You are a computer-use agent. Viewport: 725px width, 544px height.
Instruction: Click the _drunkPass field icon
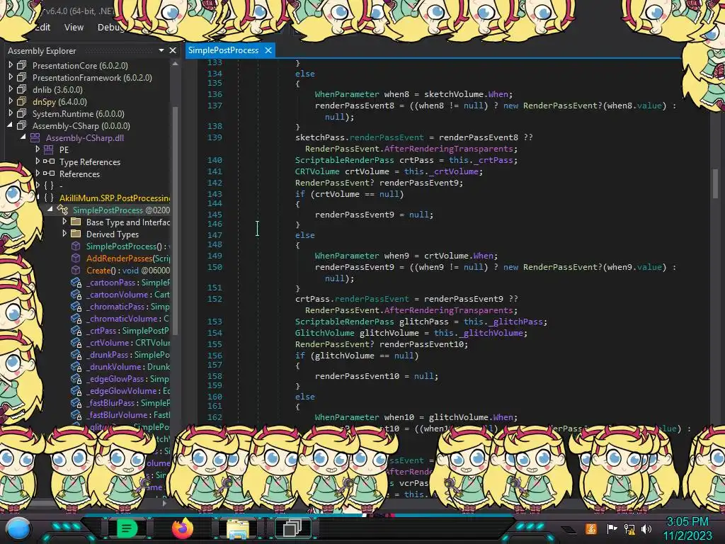click(76, 354)
